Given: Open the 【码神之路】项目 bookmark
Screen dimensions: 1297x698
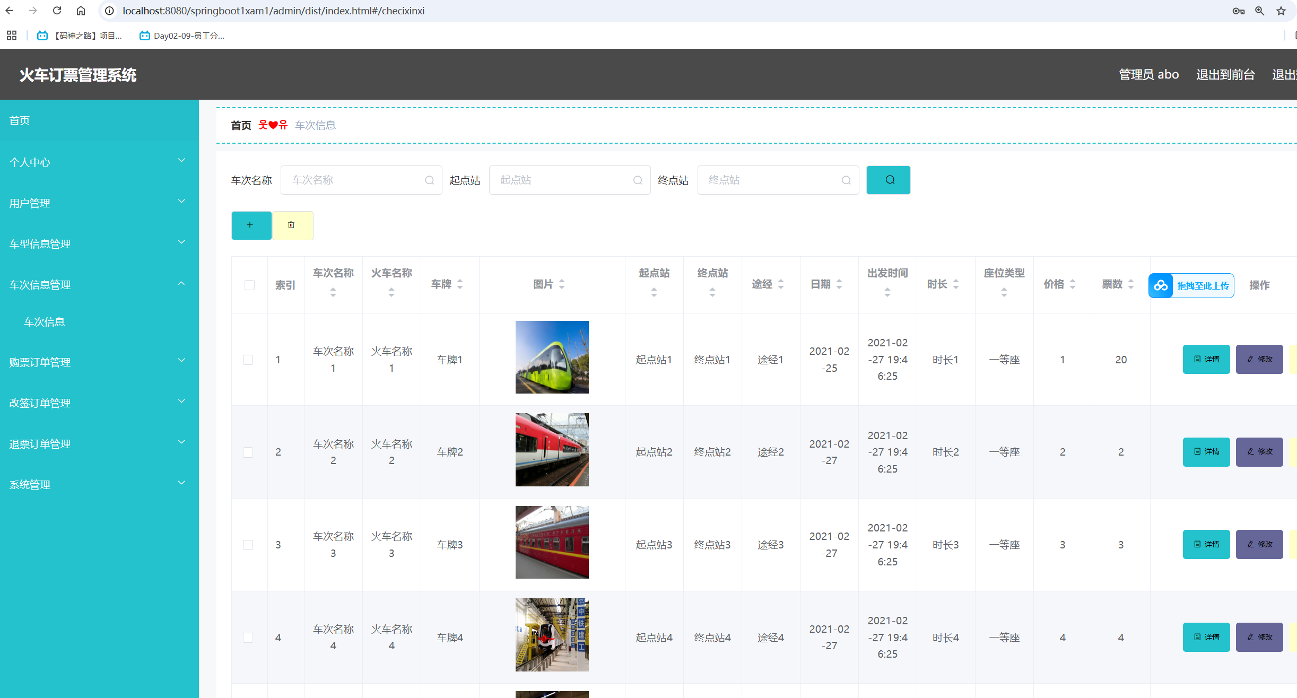Looking at the screenshot, I should 80,36.
